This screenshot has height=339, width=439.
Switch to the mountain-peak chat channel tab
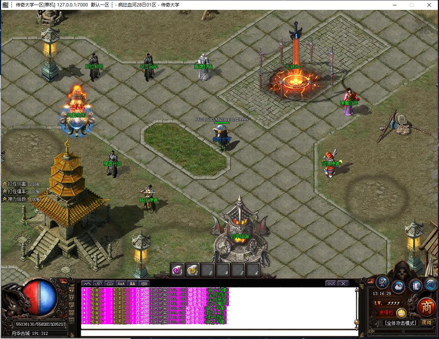pyautogui.click(x=87, y=284)
